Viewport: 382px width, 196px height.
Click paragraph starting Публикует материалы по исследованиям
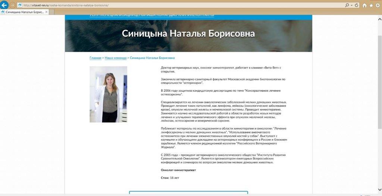(224, 138)
